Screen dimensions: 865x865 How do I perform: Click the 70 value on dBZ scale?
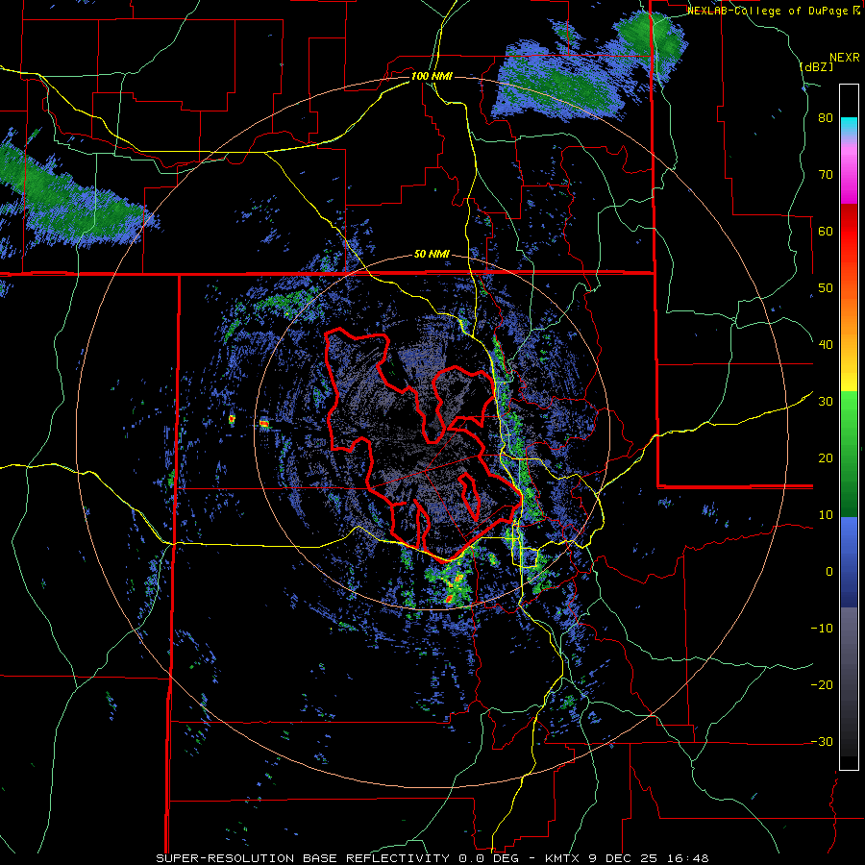tap(826, 175)
